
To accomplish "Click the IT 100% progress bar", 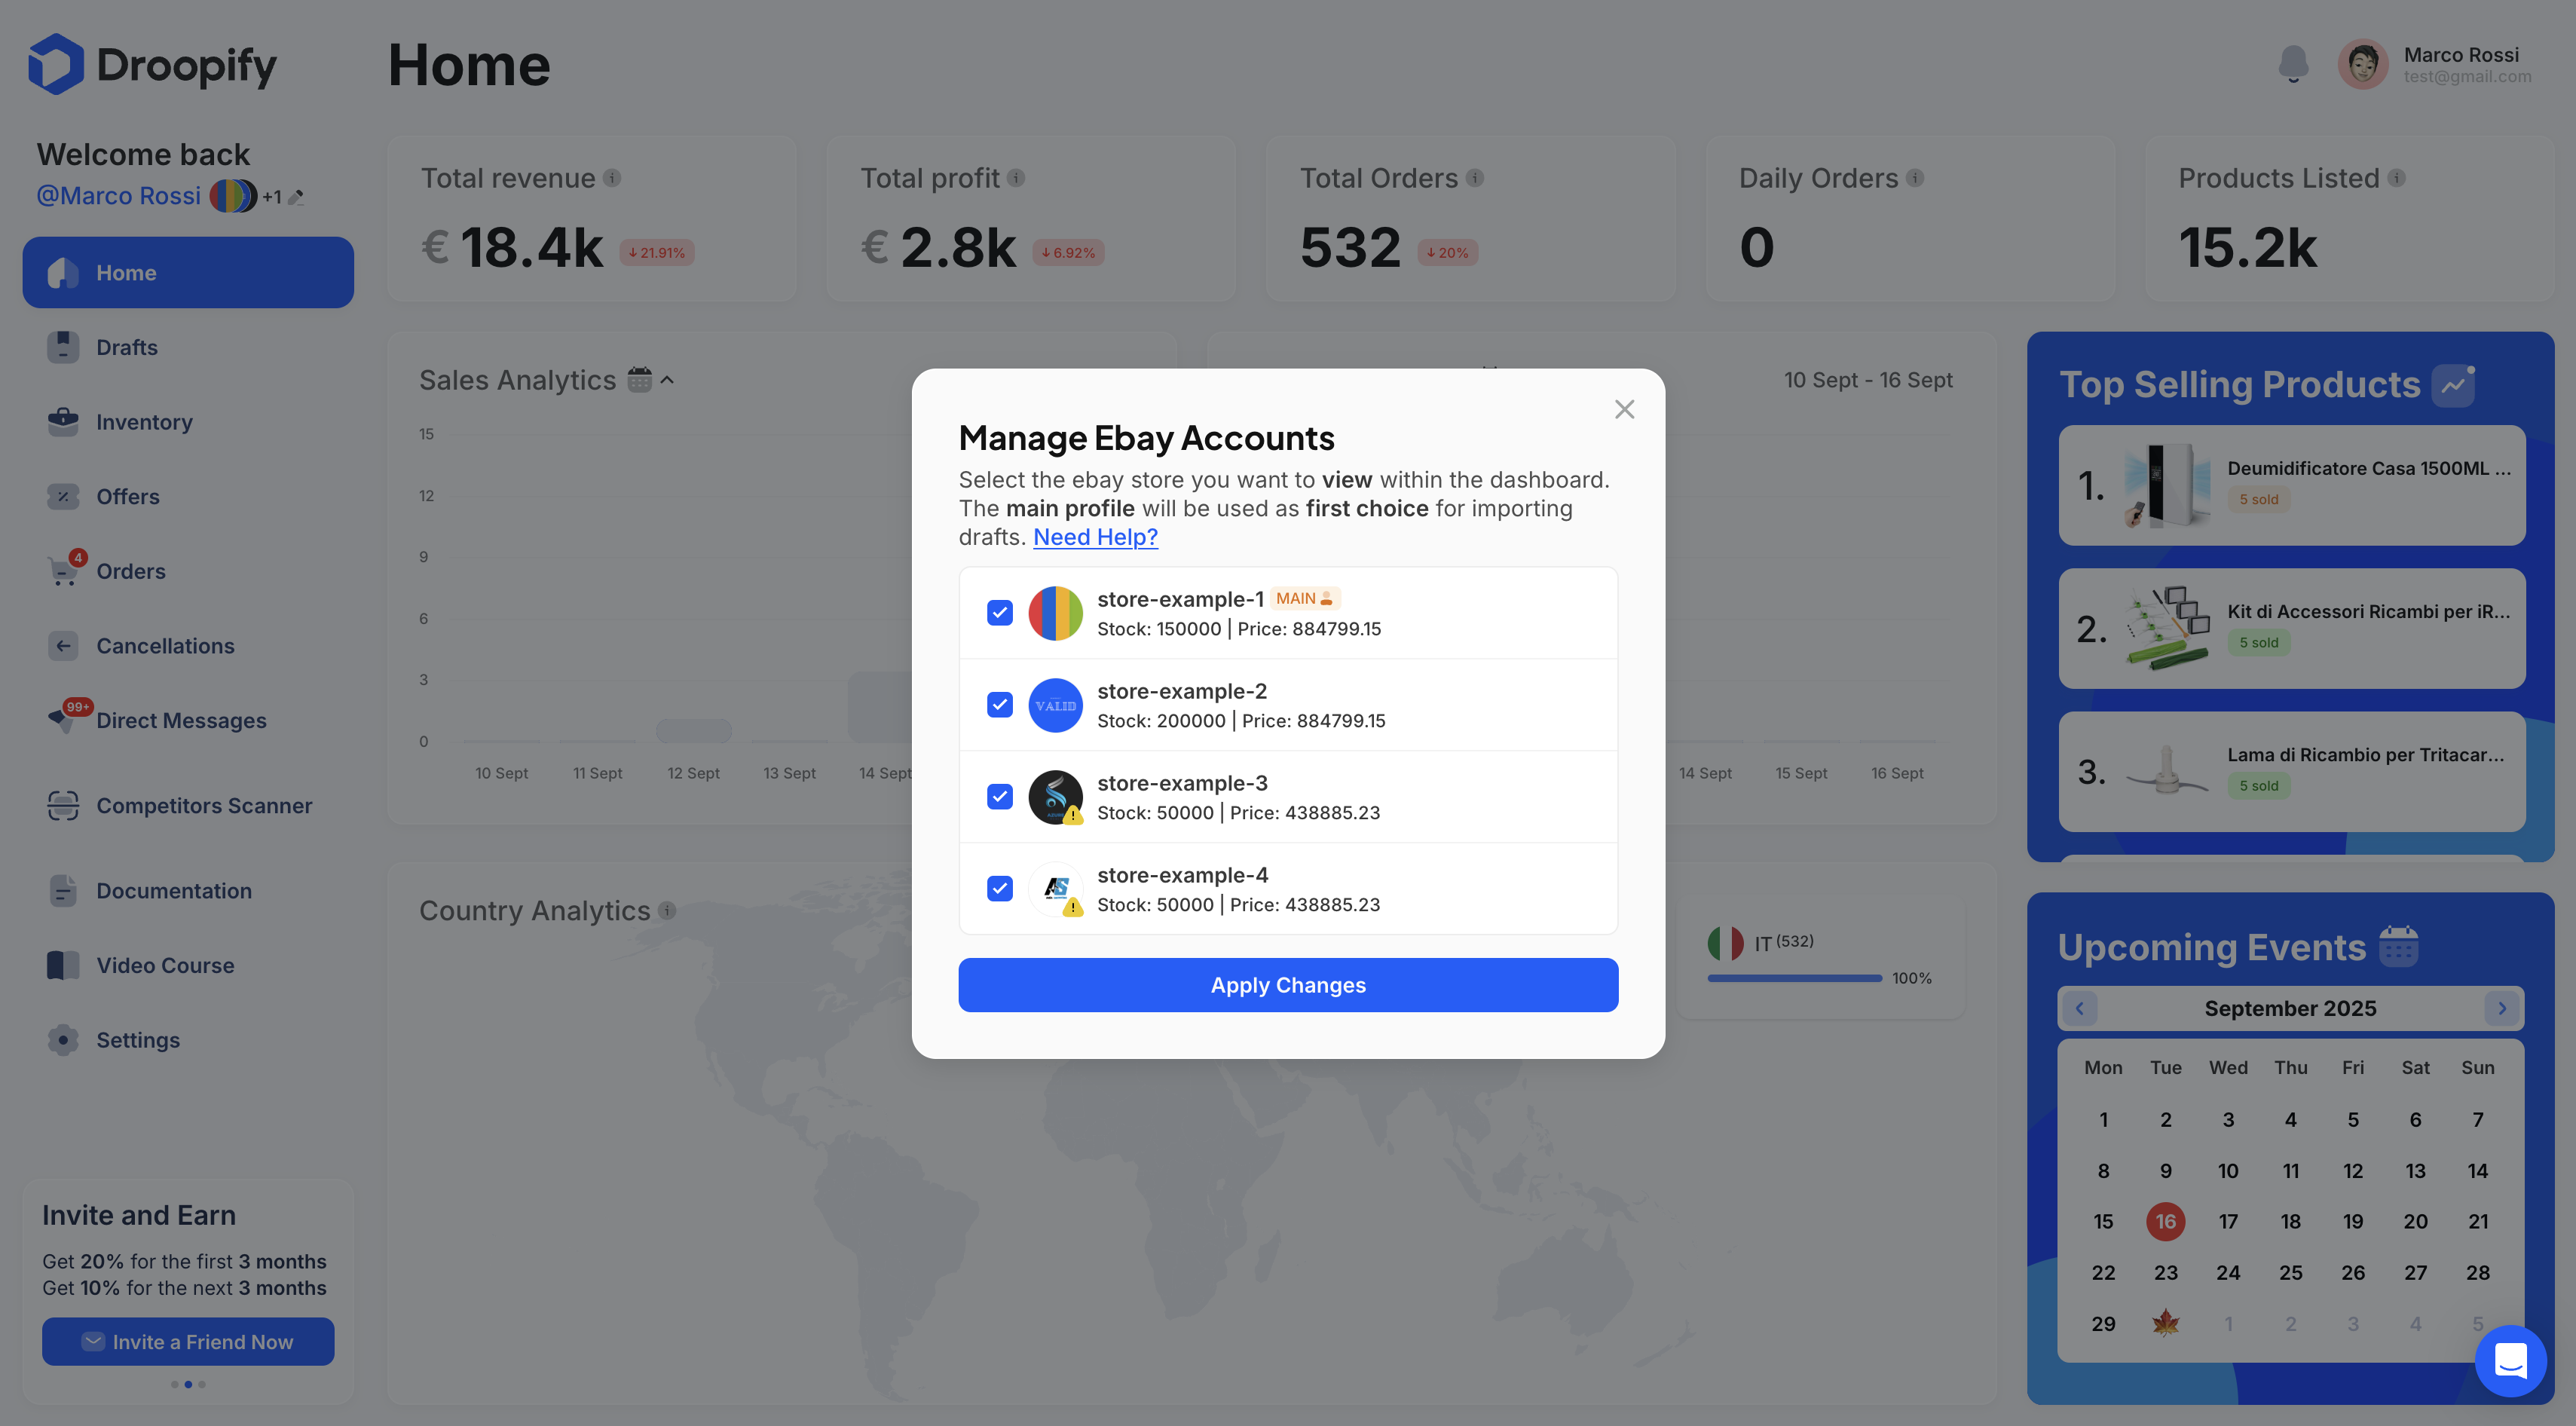I will coord(1794,978).
